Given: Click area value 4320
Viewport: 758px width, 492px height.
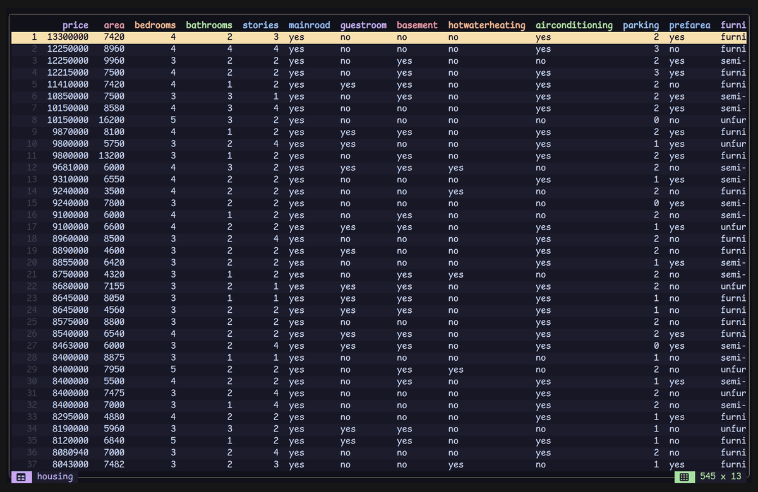Looking at the screenshot, I should [114, 275].
